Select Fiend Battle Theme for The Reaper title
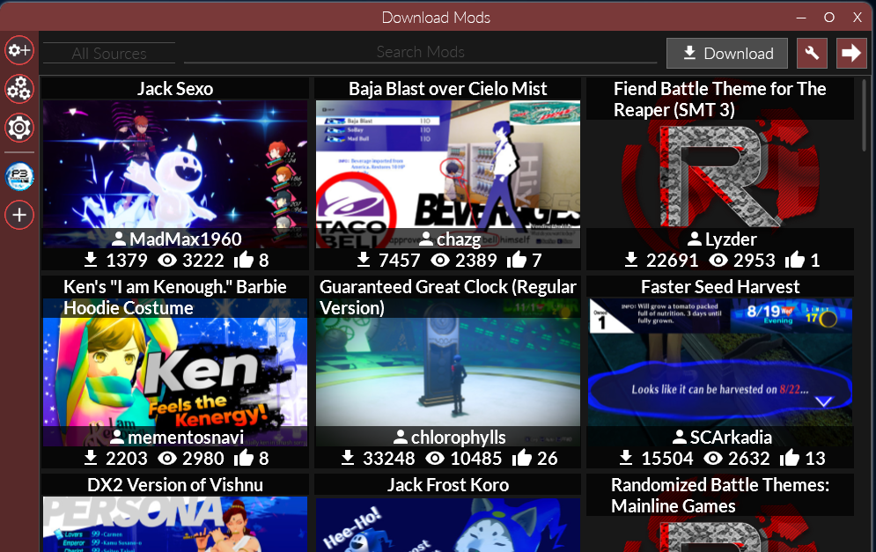The height and width of the screenshot is (552, 876). [719, 99]
